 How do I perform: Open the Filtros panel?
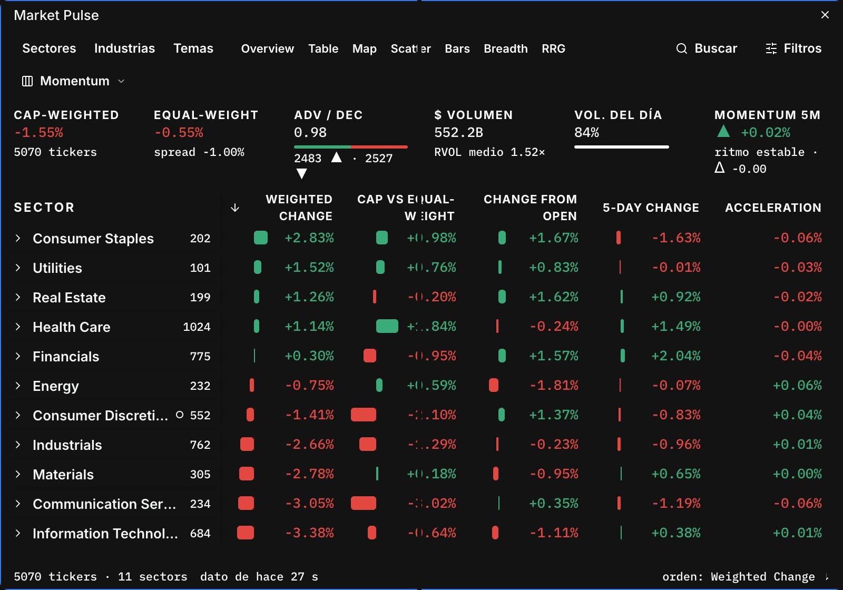point(793,48)
